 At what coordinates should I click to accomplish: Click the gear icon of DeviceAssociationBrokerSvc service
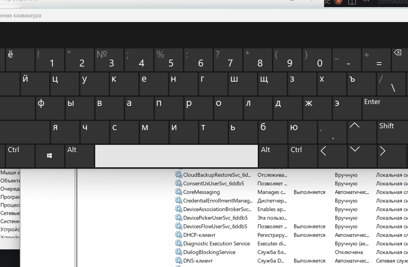point(178,209)
